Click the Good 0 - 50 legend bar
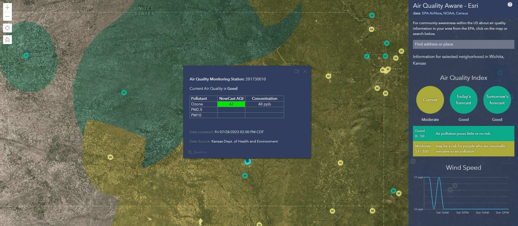The image size is (518, 226). click(463, 134)
